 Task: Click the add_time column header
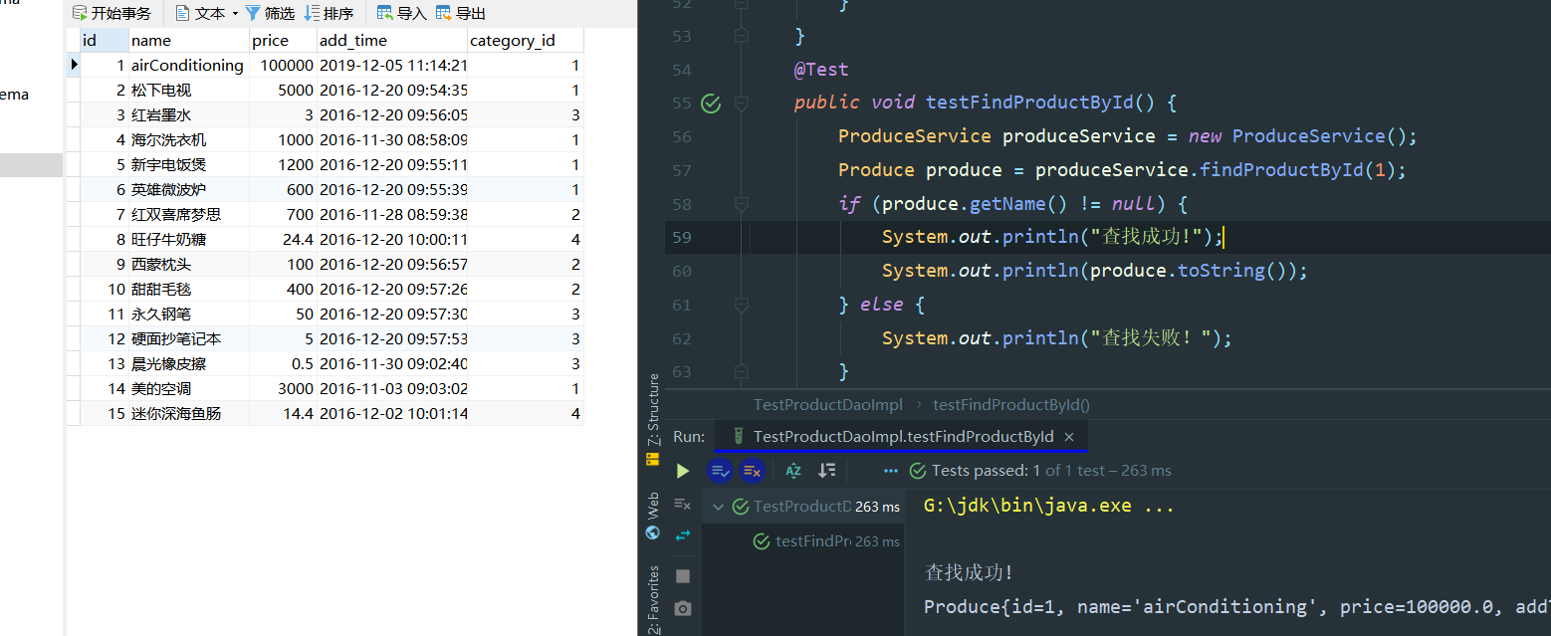click(x=392, y=40)
